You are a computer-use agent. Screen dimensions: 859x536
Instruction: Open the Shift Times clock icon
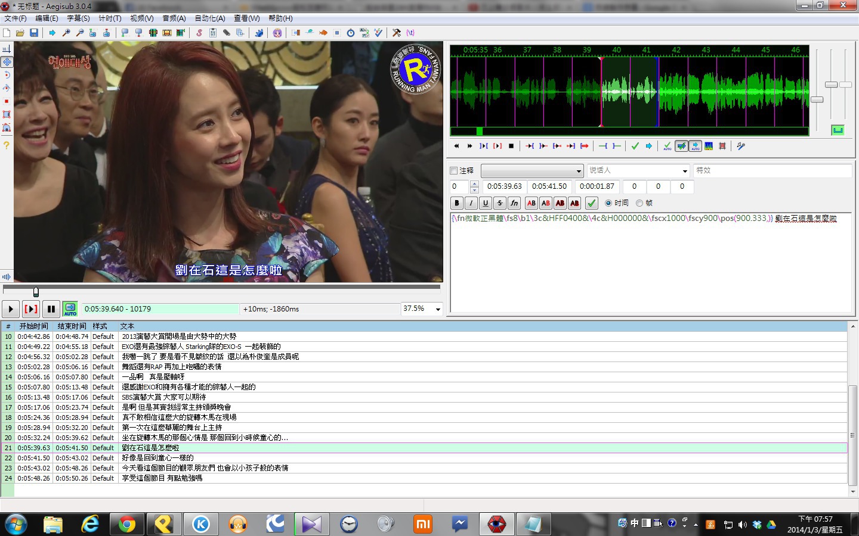pyautogui.click(x=350, y=33)
